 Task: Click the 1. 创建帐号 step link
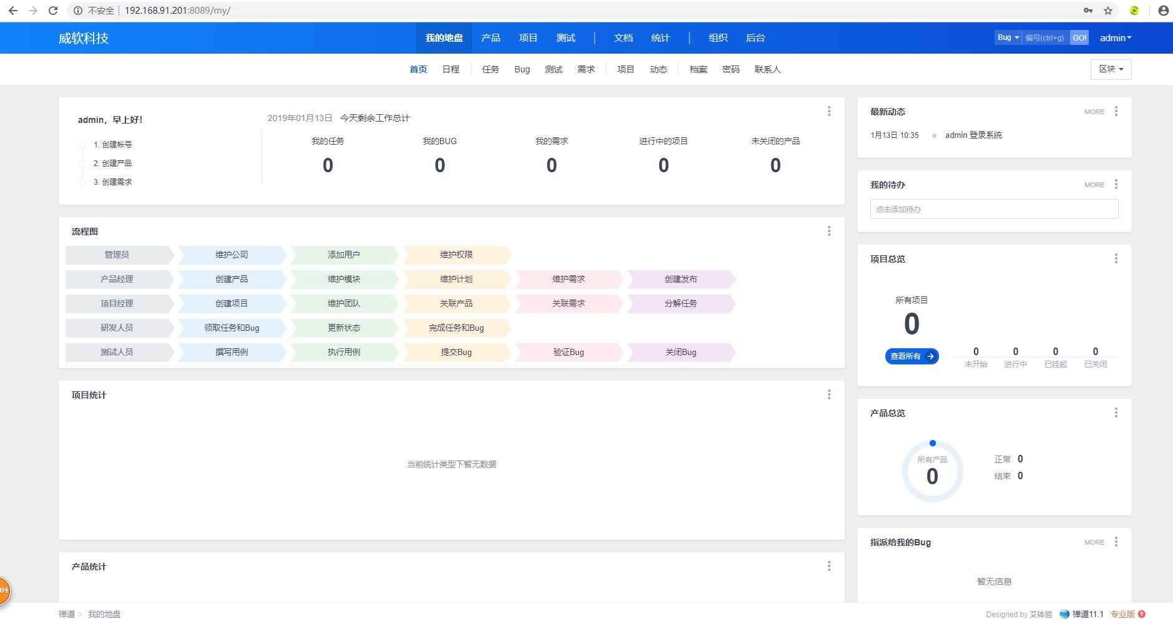[x=112, y=144]
